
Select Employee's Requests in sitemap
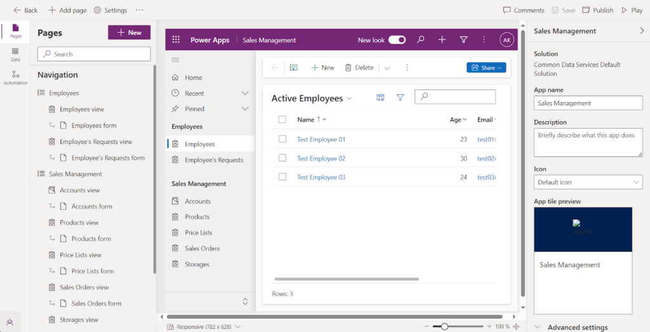(213, 160)
